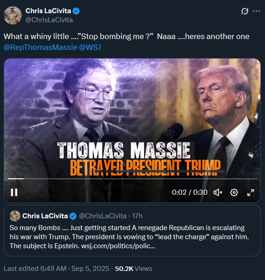Click the @ChrisLaCivita handle in header

point(49,20)
